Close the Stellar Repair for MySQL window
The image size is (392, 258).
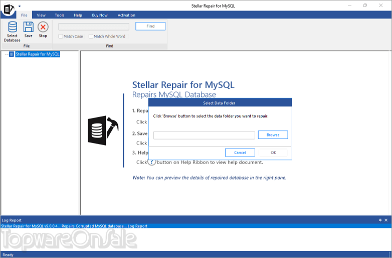point(381,5)
